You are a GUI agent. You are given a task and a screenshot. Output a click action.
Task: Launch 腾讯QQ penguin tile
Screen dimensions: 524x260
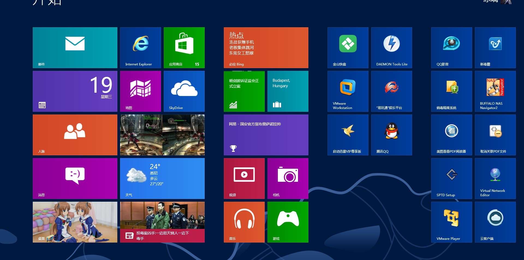coord(392,135)
